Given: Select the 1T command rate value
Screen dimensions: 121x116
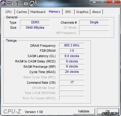Looking at the screenshot, I should (72, 82).
